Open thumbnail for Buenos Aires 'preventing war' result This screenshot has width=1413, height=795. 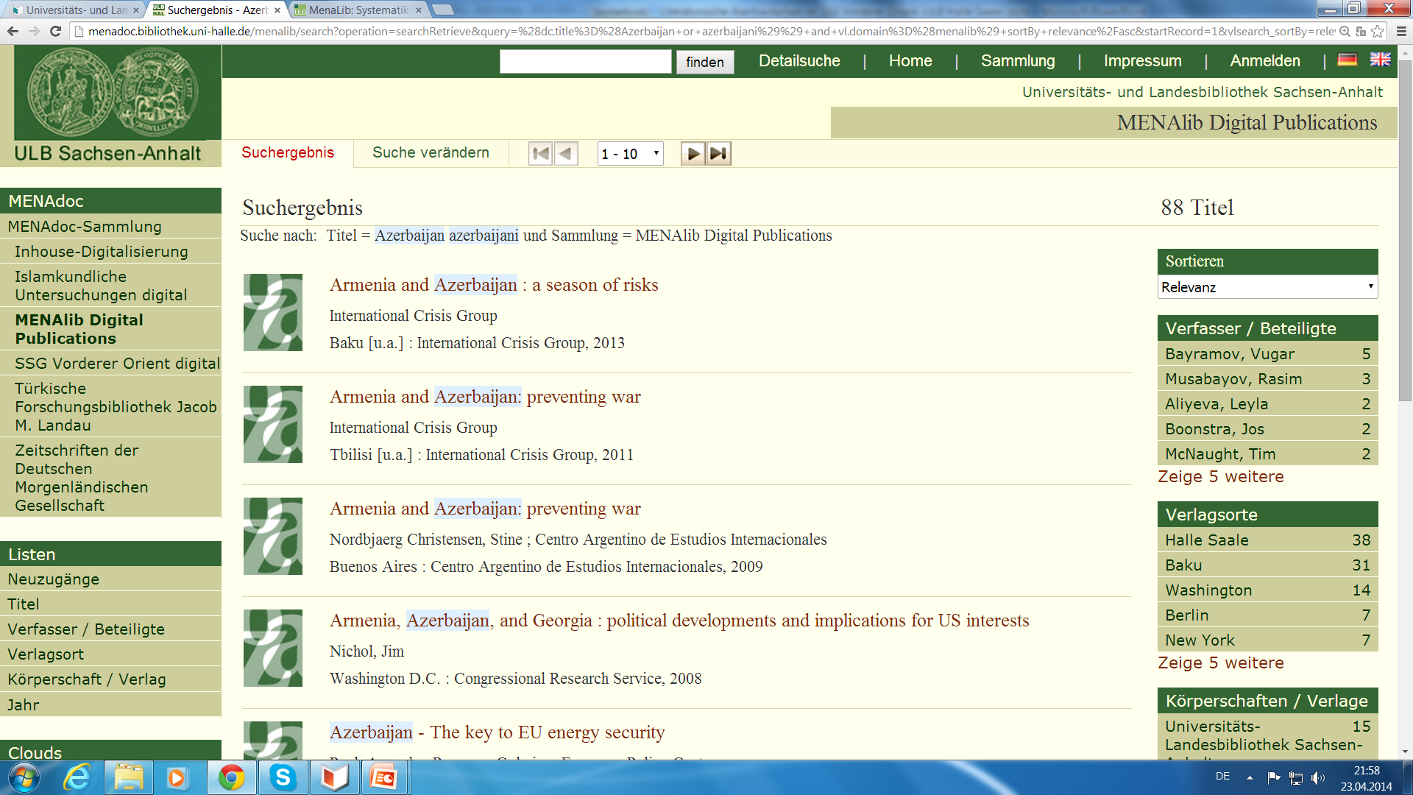pos(273,536)
